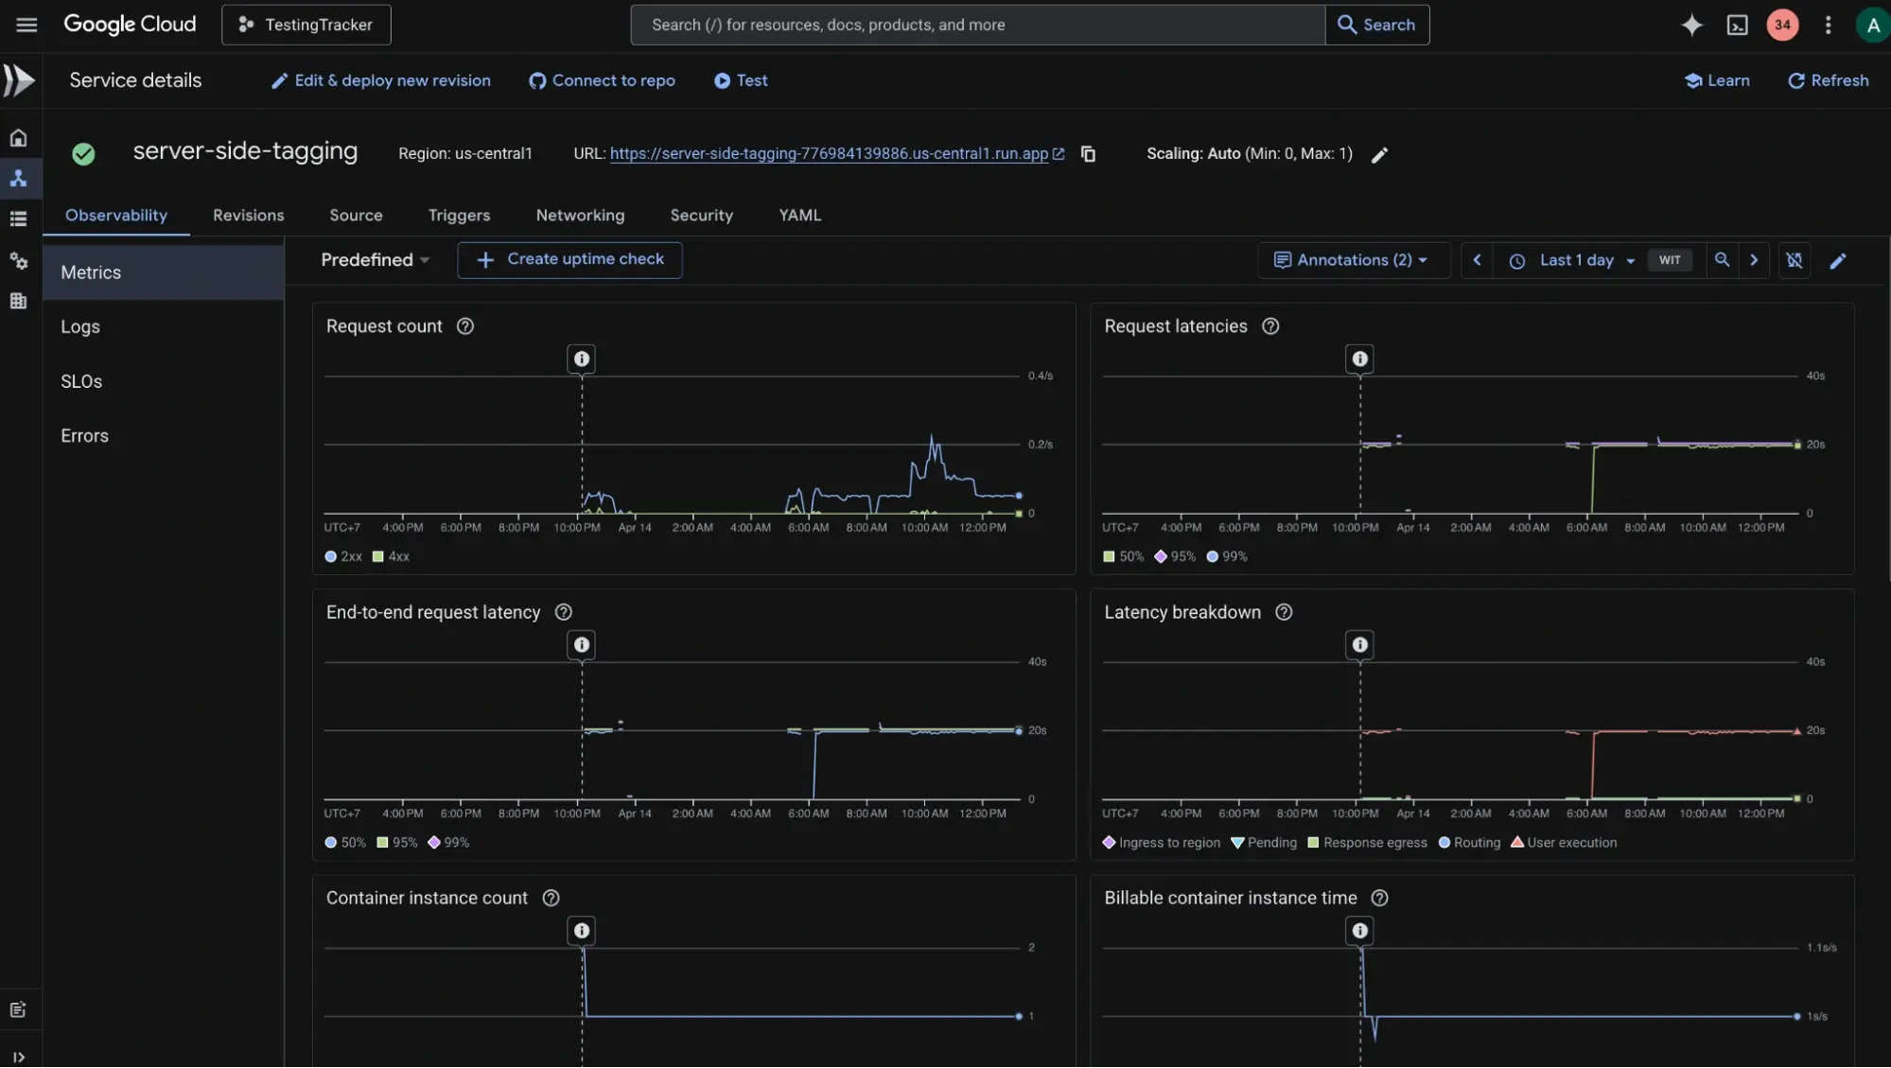The image size is (1891, 1068).
Task: Open the three-dot settings menu in header
Action: (x=1828, y=25)
